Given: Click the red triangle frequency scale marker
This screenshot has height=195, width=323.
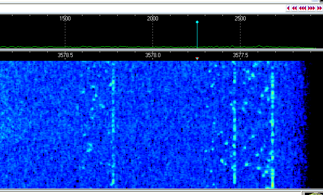Looking at the screenshot, I should coord(197,58).
